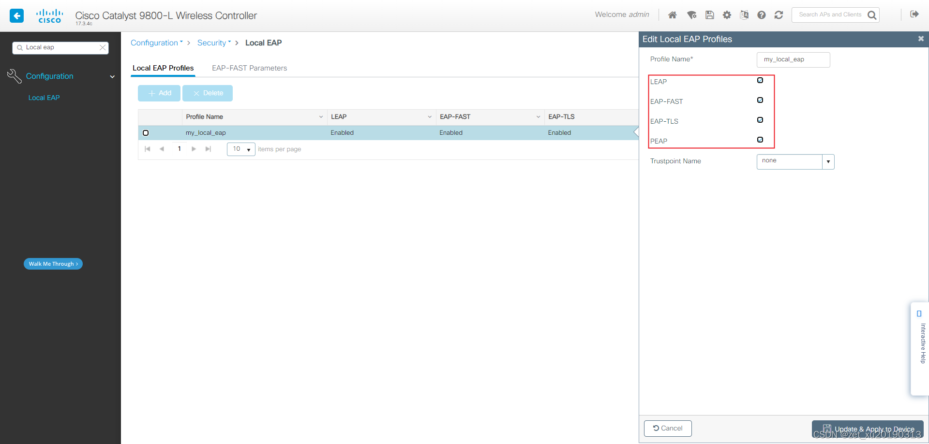Click the Add button
929x444 pixels.
(159, 93)
